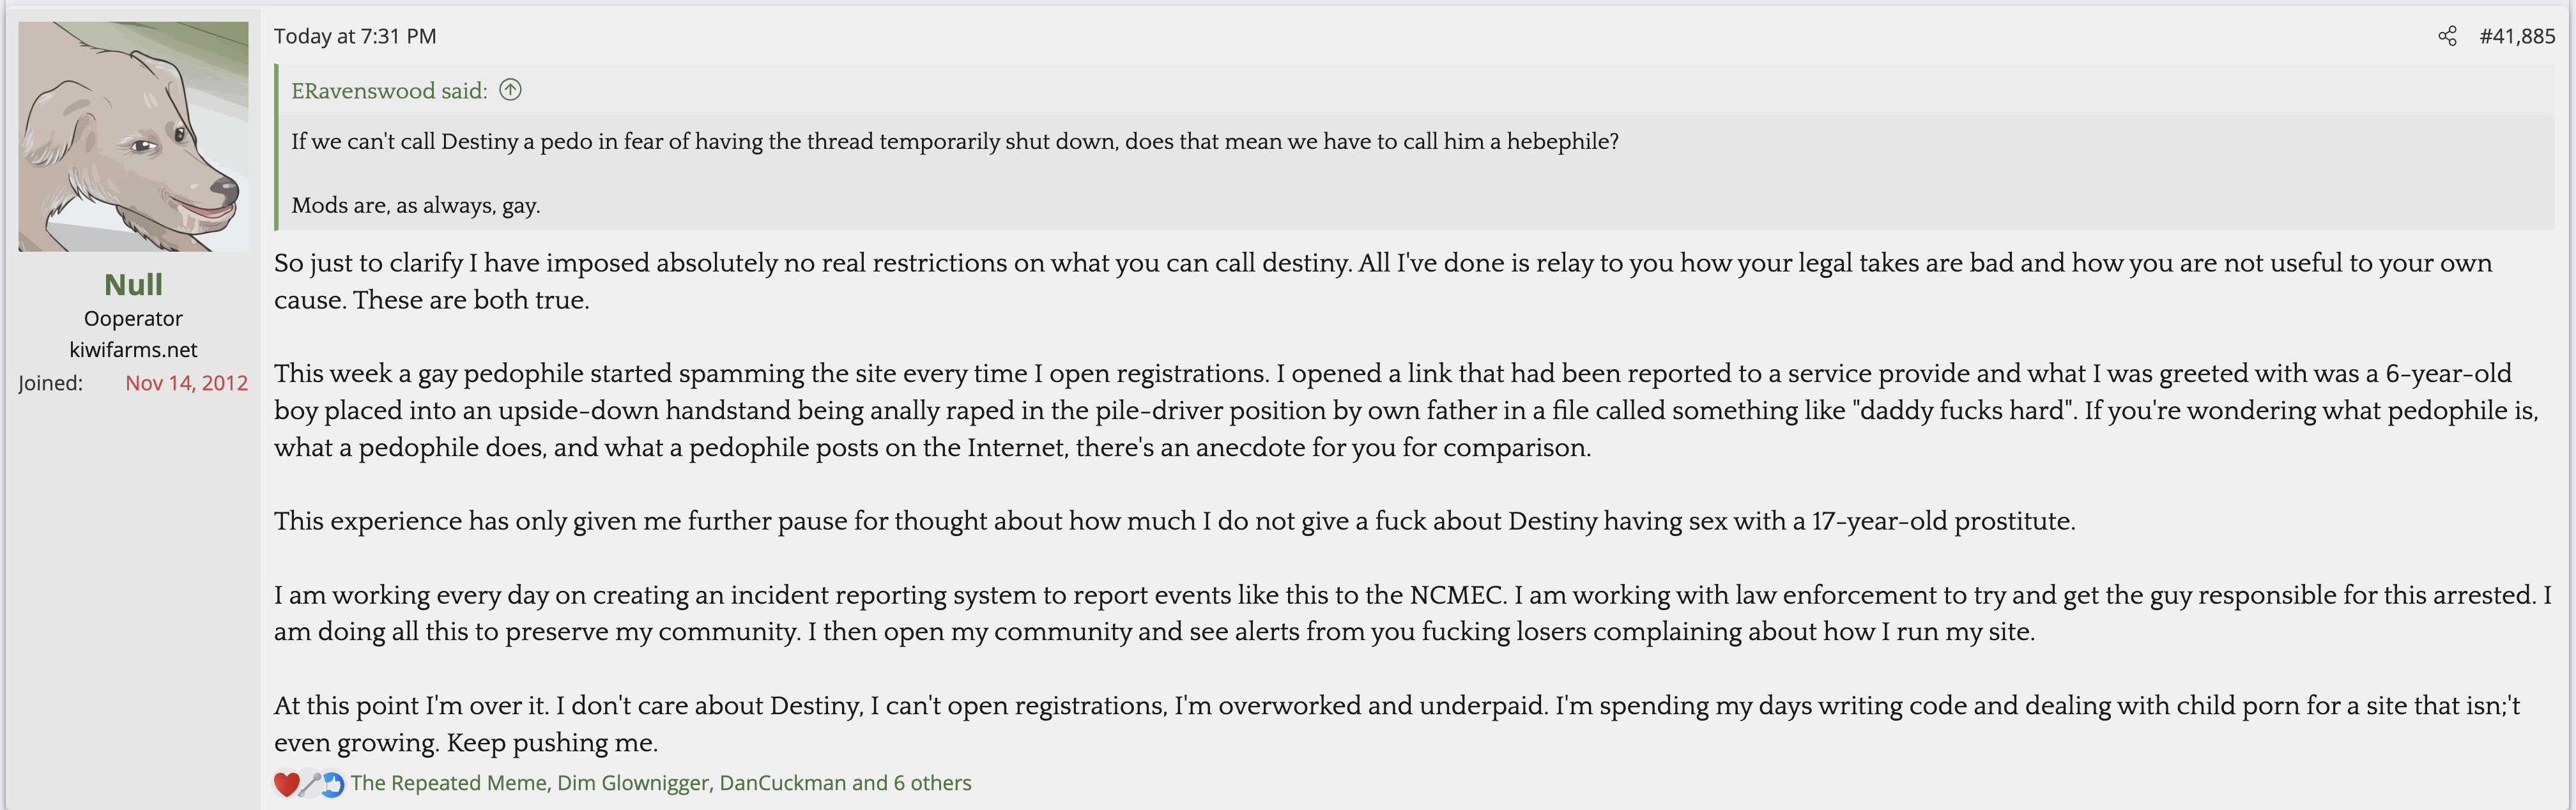
Task: Click the blue thumbs-up reaction icon
Action: point(333,784)
